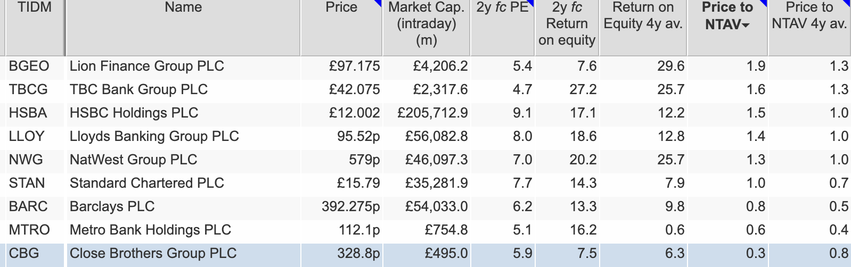Open Standard Chartered PLC entry
The image size is (851, 267).
(146, 183)
